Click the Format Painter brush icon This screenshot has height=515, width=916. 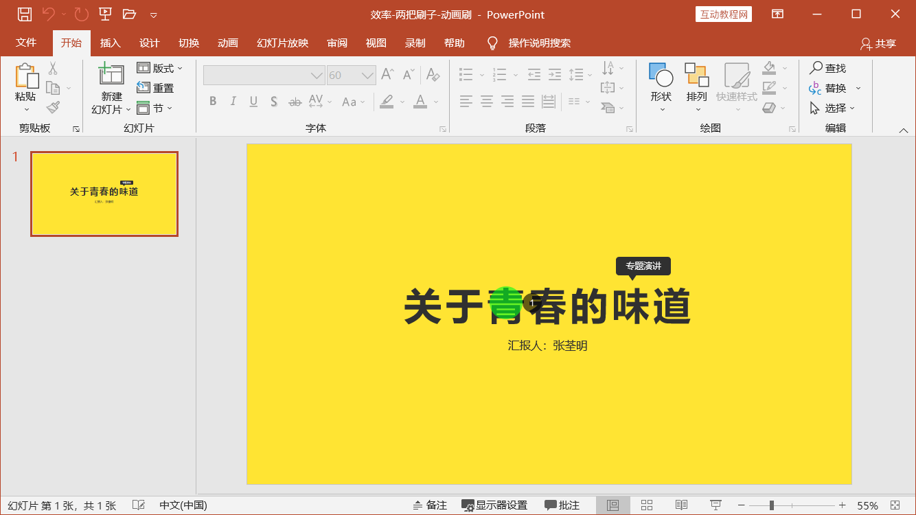tap(53, 107)
